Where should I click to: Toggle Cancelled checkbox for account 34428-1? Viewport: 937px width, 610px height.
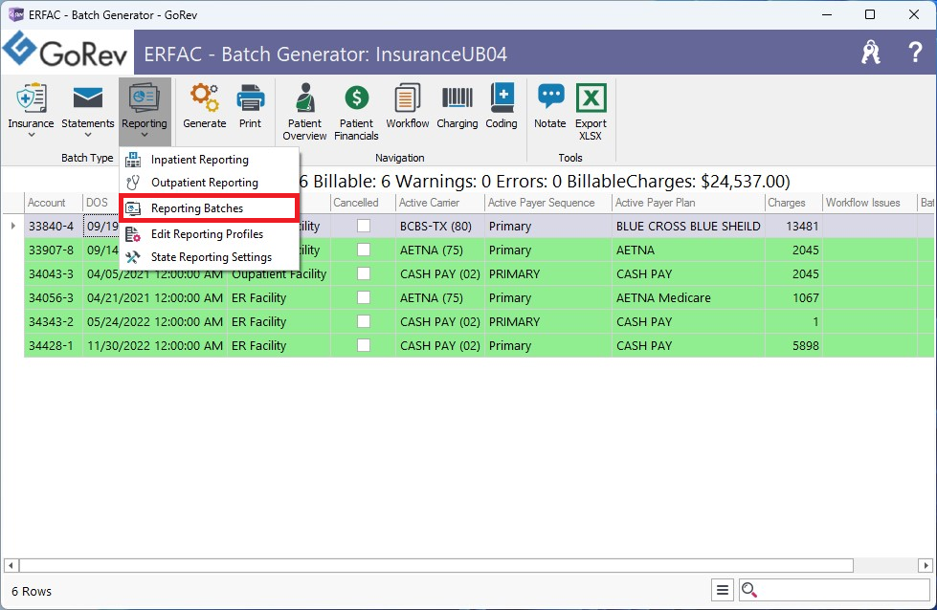pyautogui.click(x=364, y=345)
